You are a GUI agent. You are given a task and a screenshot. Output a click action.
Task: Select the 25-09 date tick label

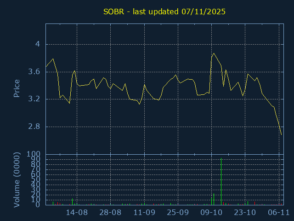(178, 213)
